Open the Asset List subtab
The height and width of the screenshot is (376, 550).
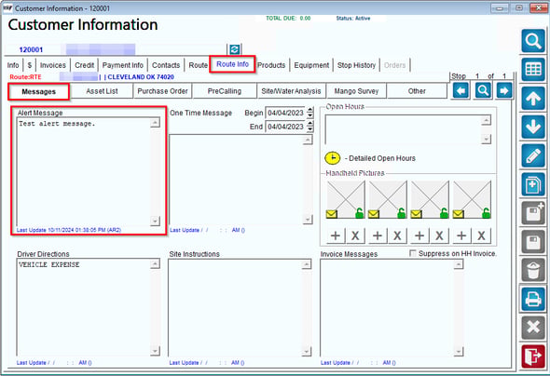[102, 91]
